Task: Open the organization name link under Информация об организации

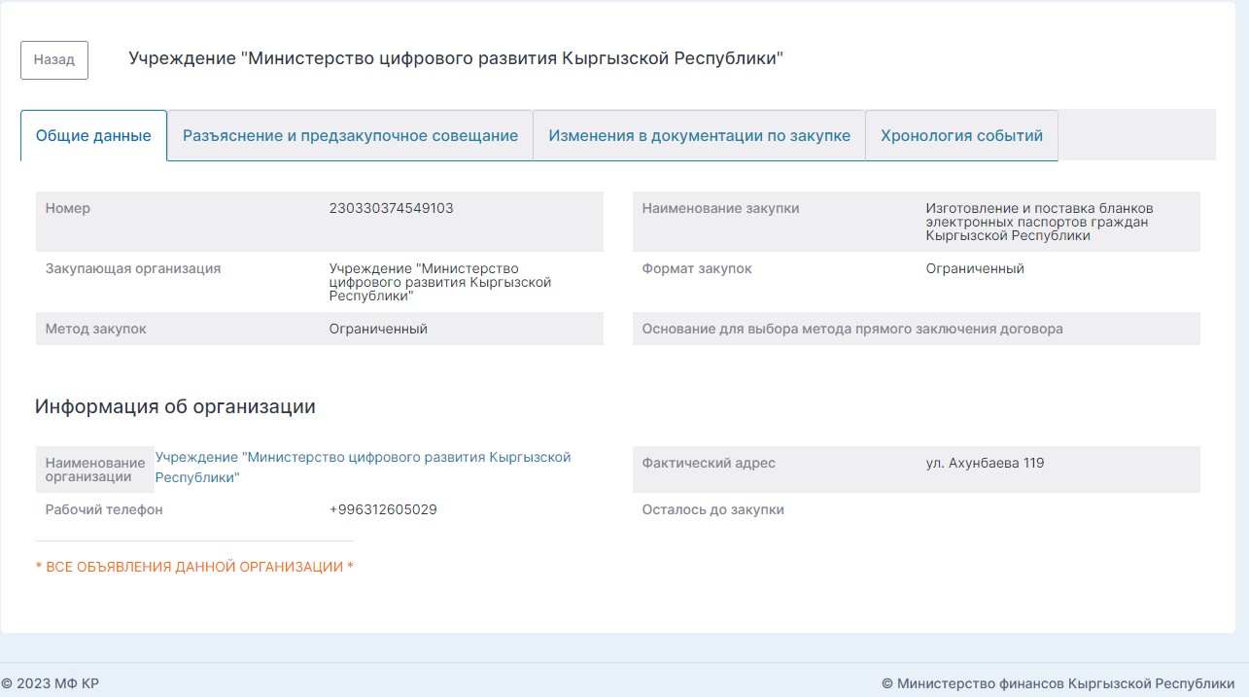Action: (363, 468)
